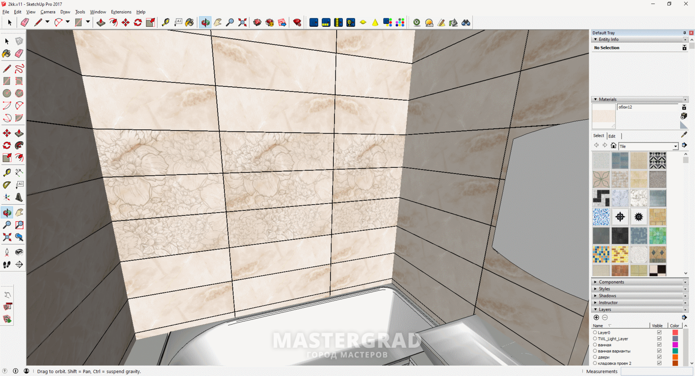Set ванная as the active layer

tap(595, 345)
